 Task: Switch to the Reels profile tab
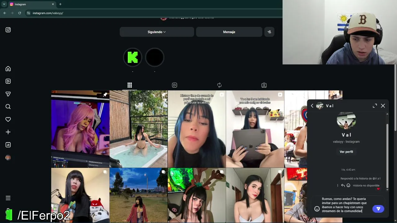pos(174,85)
